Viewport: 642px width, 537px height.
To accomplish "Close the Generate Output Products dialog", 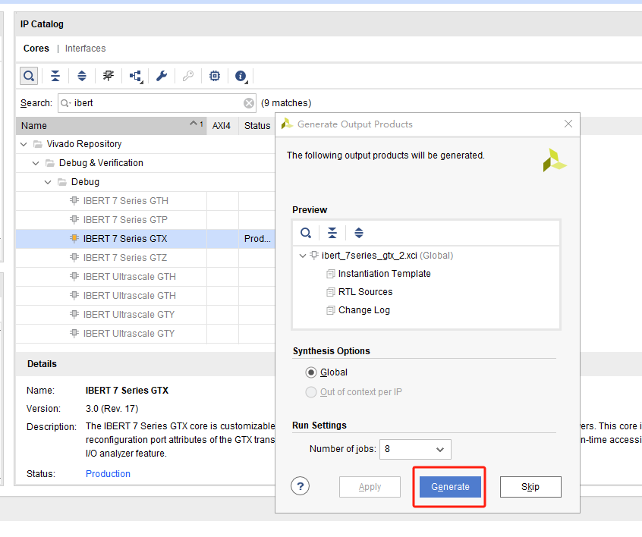I will pos(568,124).
